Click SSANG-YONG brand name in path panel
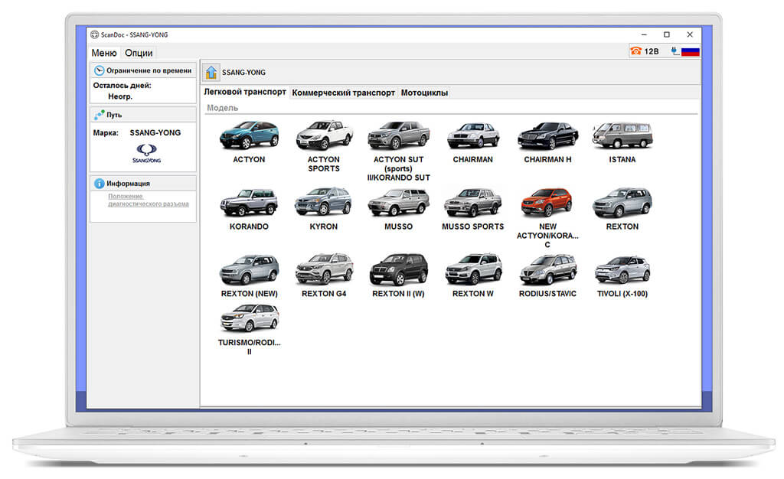The height and width of the screenshot is (479, 784). tap(155, 133)
